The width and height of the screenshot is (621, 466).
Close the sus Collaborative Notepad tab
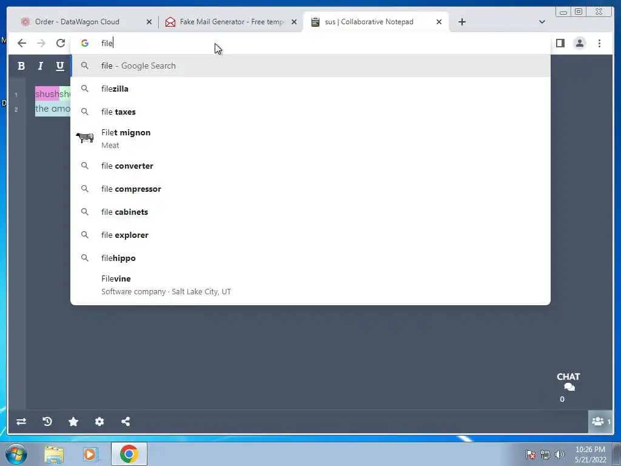(x=439, y=22)
